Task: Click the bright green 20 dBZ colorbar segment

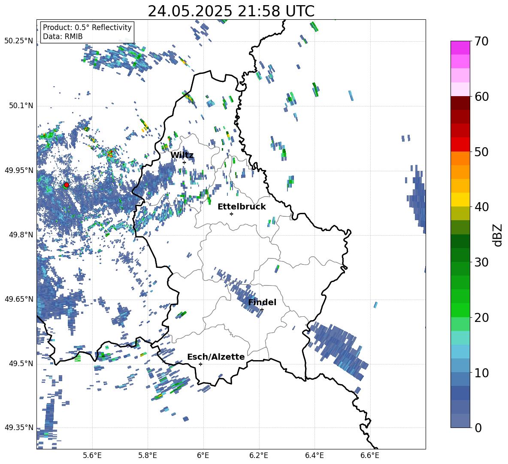Action: [460, 310]
